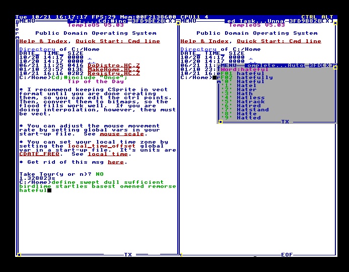Select the '9' Hatted dictionary entry
349x272 pixels.
[241, 117]
